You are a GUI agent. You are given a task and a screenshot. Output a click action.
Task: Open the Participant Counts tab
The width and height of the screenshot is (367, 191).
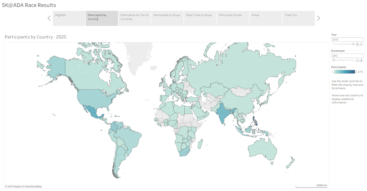pyautogui.click(x=233, y=18)
